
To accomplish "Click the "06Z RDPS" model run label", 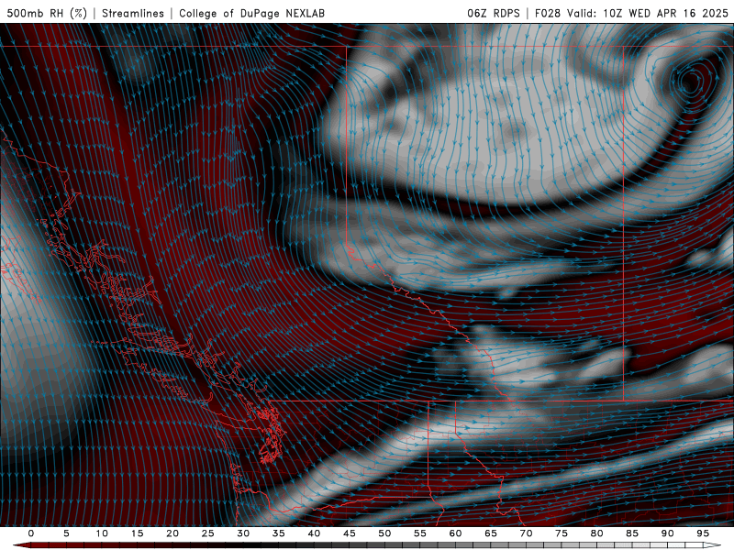I will tap(494, 13).
